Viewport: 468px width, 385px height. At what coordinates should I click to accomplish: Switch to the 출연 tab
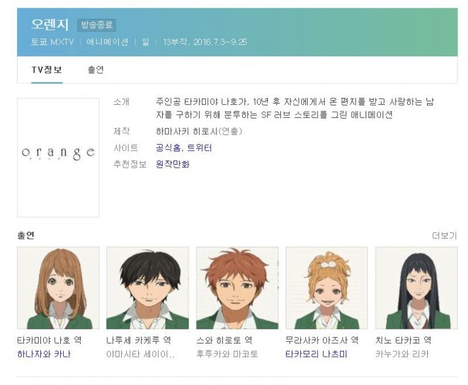[95, 70]
